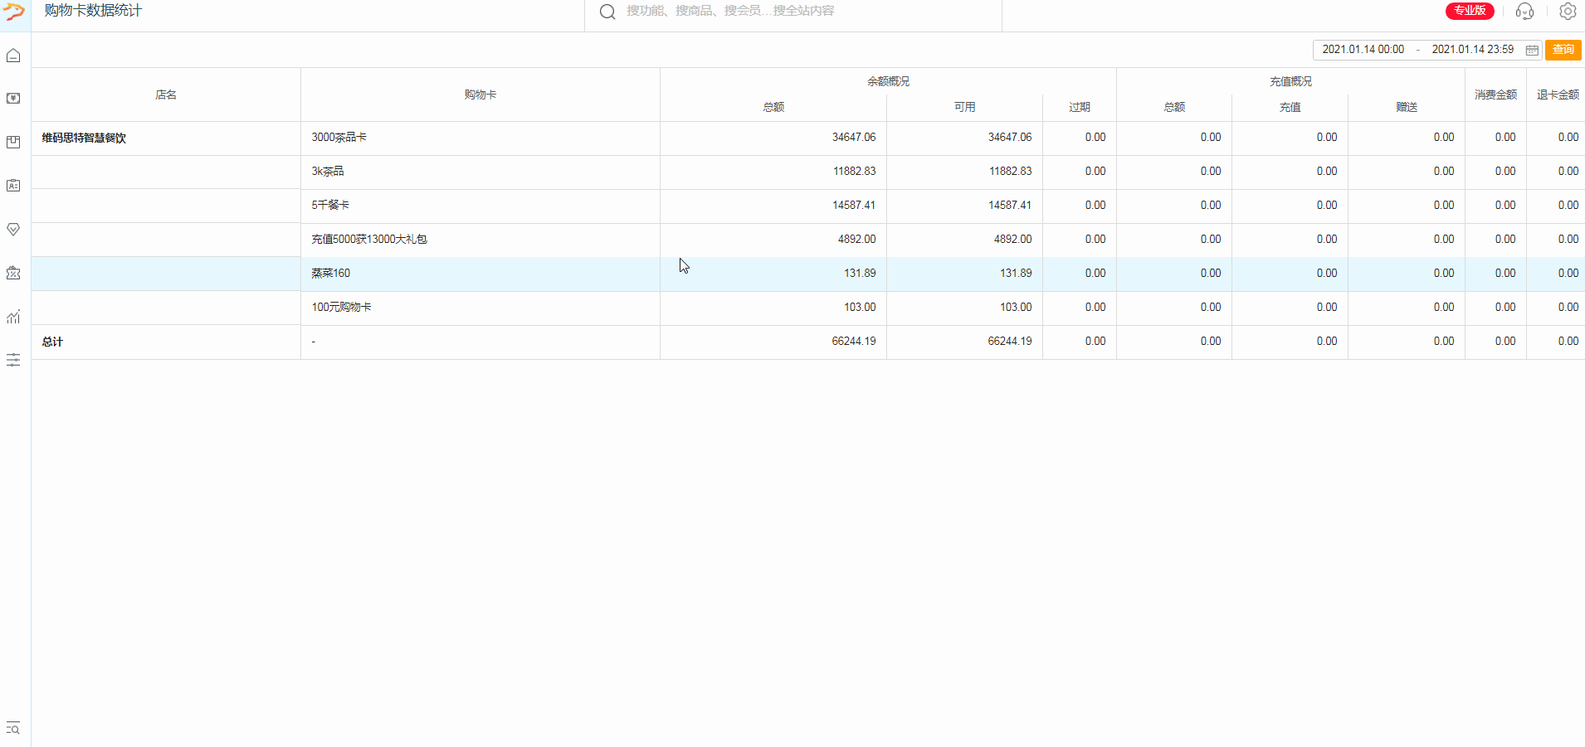Click the search list icon at sidebar bottom
Image resolution: width=1585 pixels, height=747 pixels.
[13, 728]
